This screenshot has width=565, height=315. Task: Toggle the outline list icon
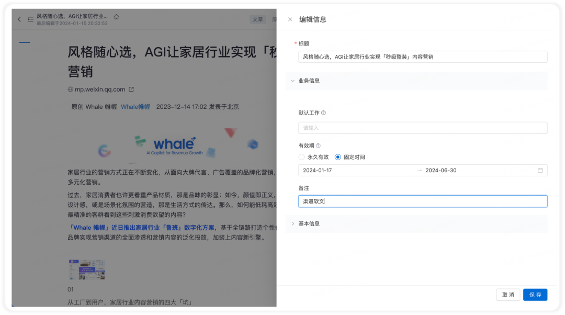[x=31, y=19]
